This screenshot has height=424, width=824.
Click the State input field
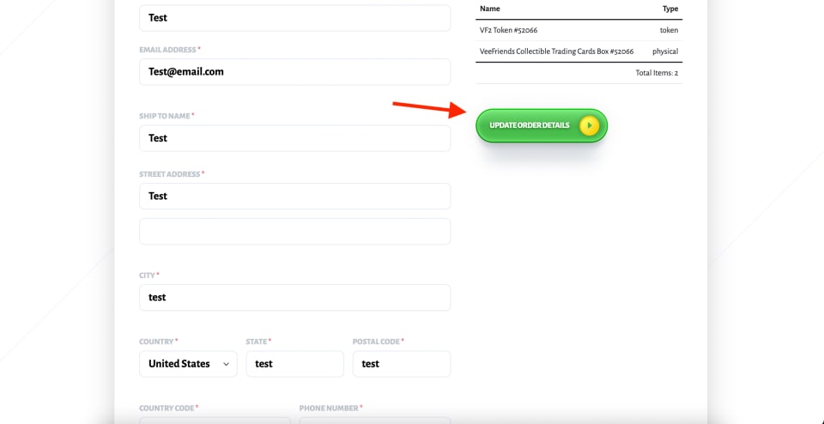294,364
